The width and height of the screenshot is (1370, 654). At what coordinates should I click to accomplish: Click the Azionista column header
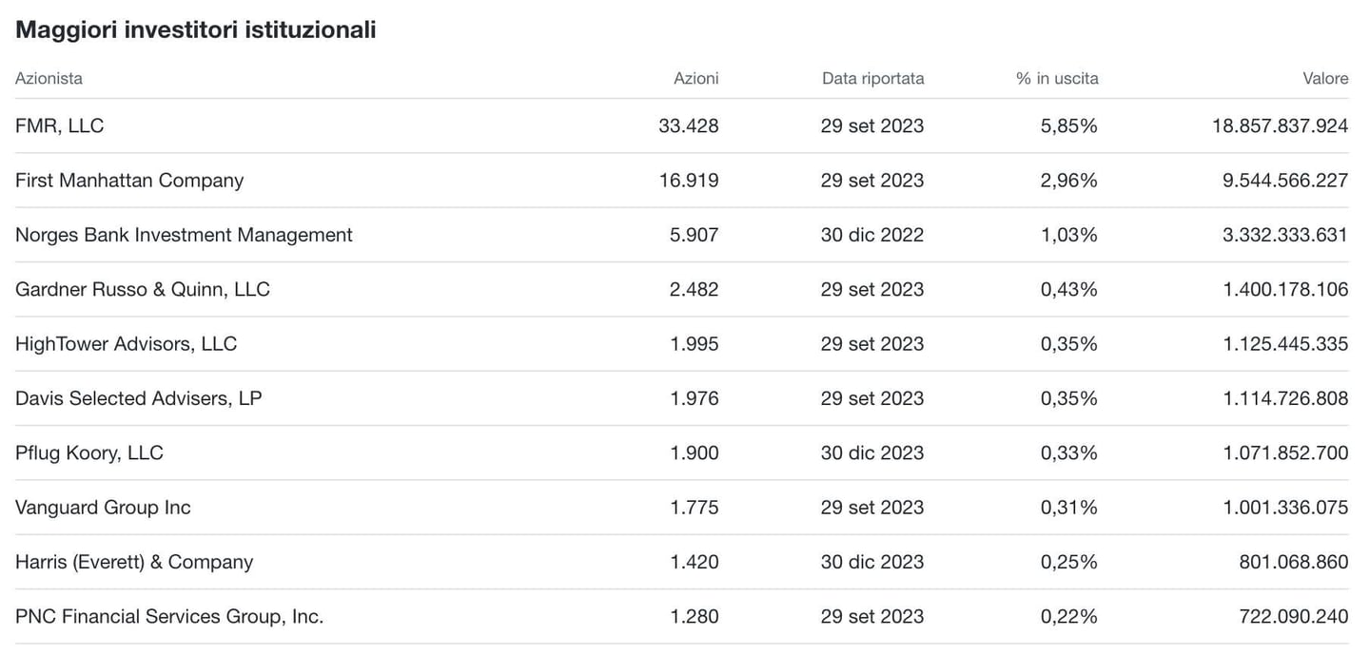pos(49,78)
